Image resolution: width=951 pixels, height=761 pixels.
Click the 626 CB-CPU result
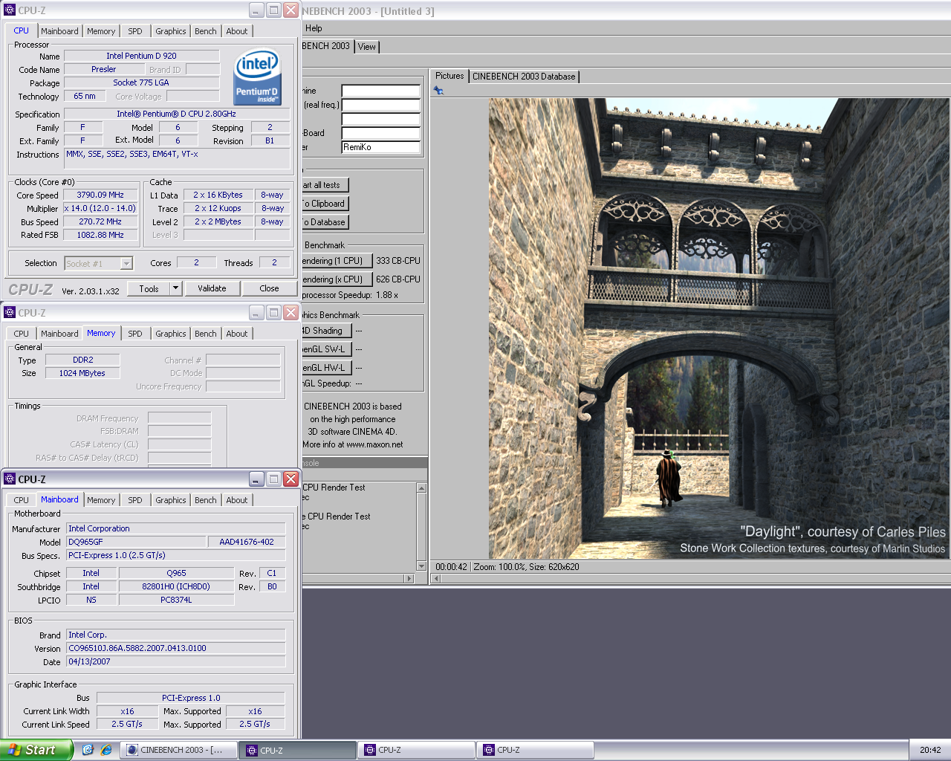(x=398, y=279)
